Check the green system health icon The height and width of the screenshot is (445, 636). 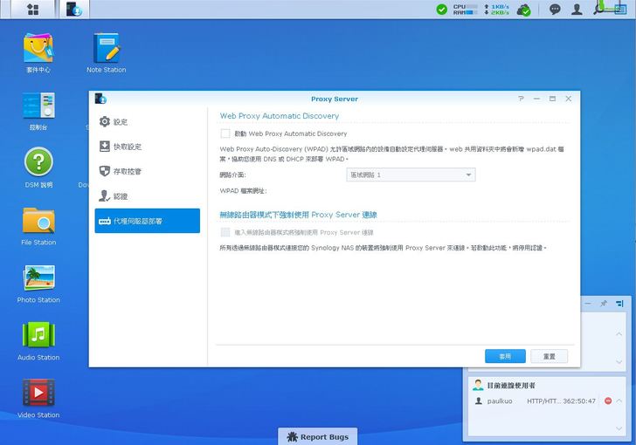[x=442, y=9]
